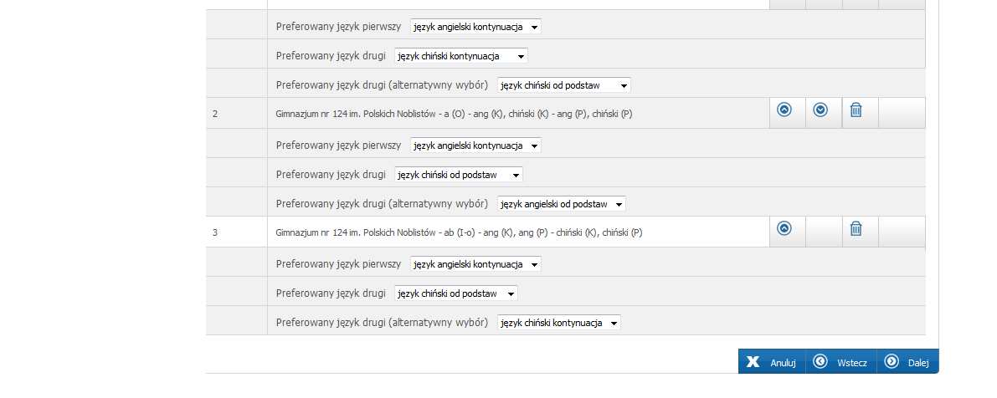
Task: Click the forward arrow icon beside Dalej
Action: pos(892,361)
